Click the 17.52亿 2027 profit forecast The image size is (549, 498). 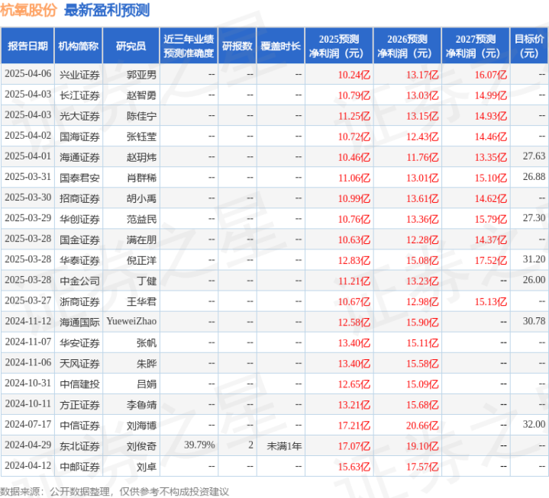click(490, 260)
